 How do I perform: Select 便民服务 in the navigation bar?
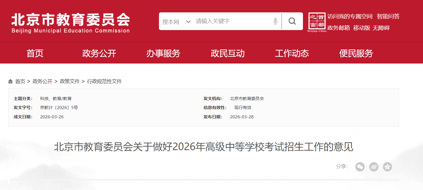(x=356, y=53)
